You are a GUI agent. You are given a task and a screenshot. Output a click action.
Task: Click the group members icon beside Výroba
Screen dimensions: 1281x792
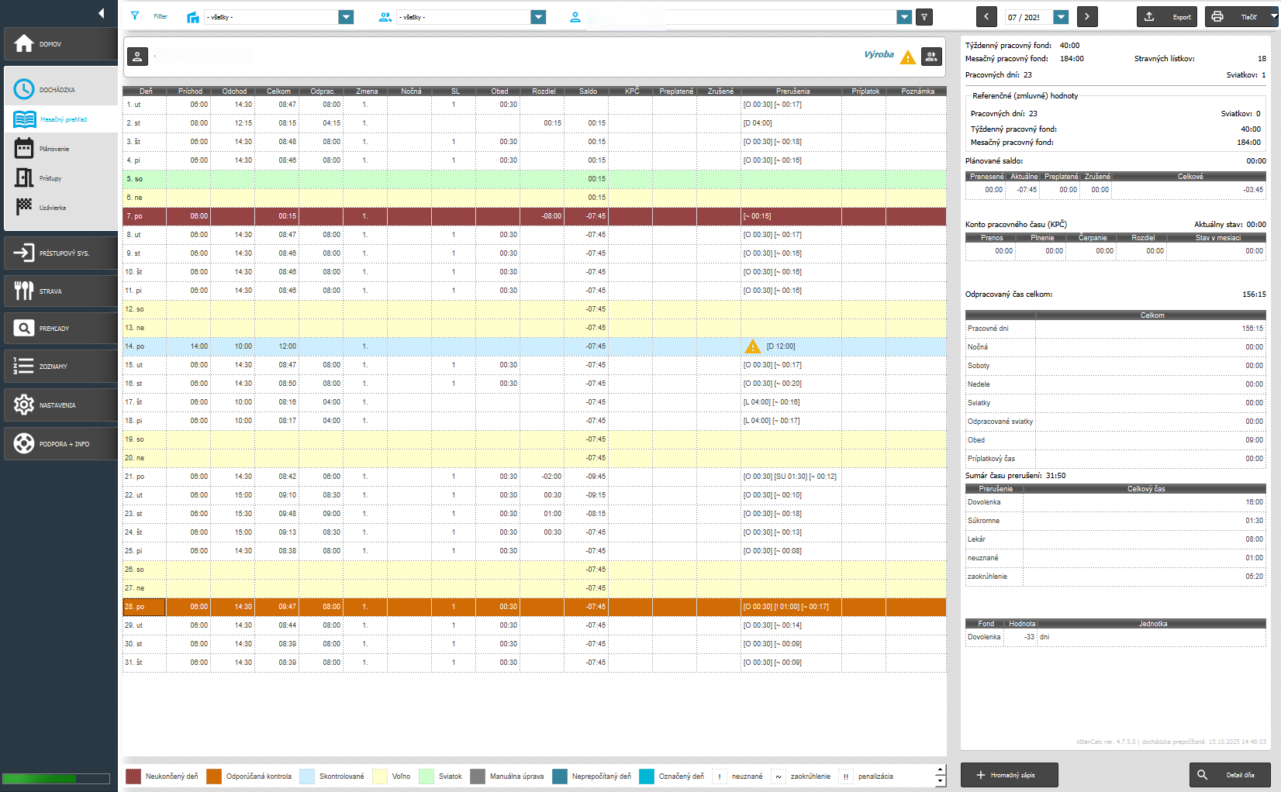tap(931, 57)
